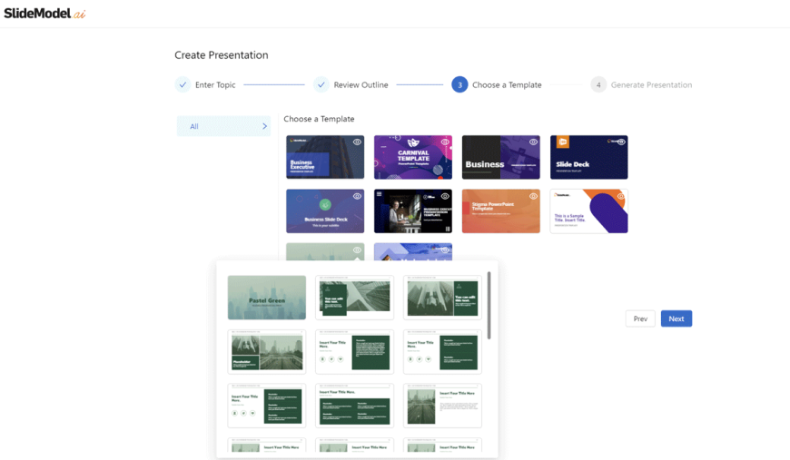The height and width of the screenshot is (460, 790).
Task: Click the Review Outline checkmark step circle
Action: click(x=321, y=84)
